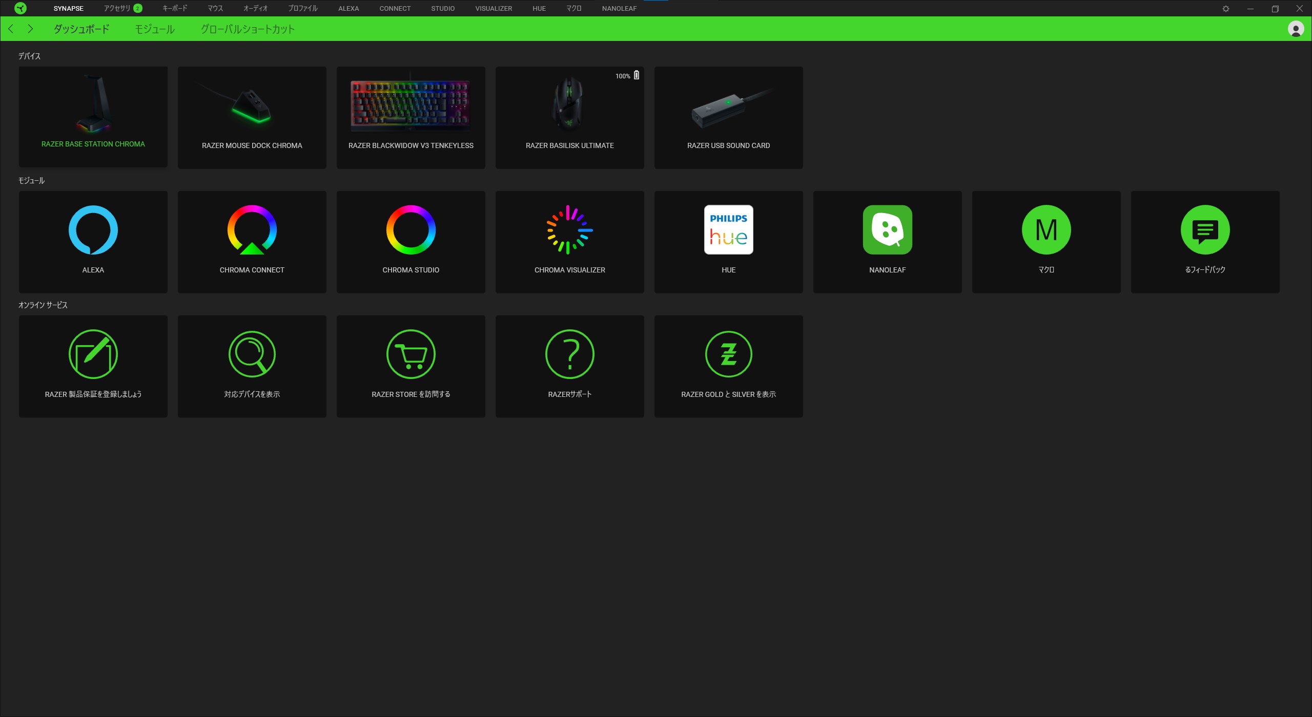Click the RAZER STORE を訪問する label
The width and height of the screenshot is (1312, 717).
411,394
